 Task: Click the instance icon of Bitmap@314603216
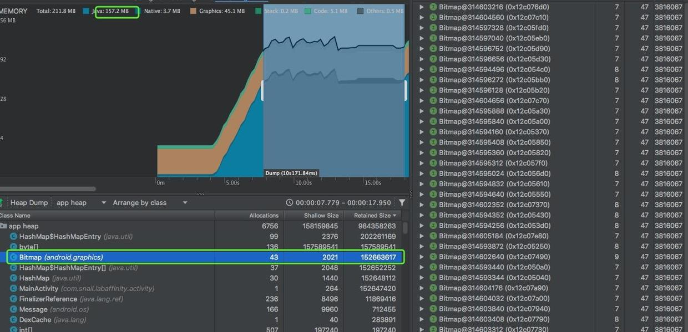433,7
